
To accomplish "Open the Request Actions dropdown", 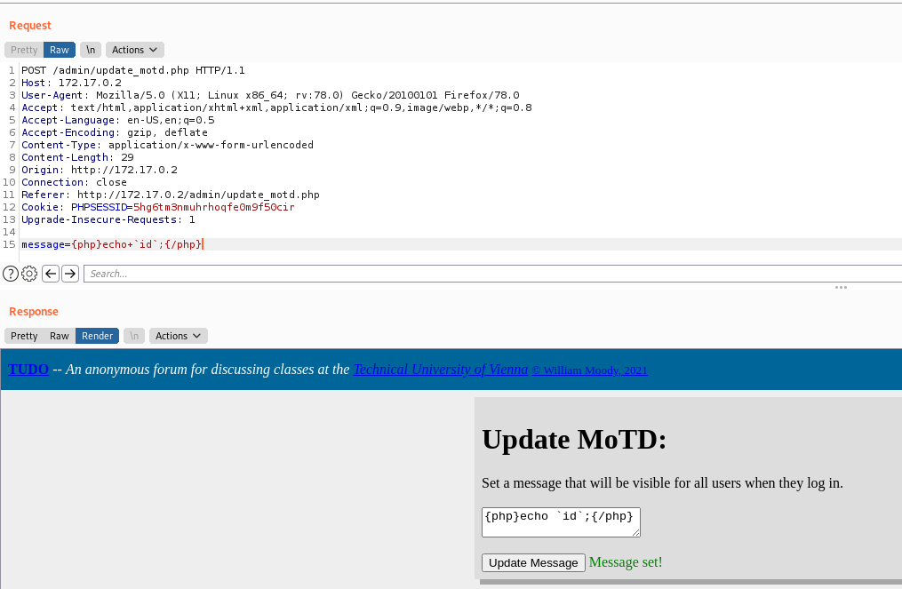I will pyautogui.click(x=134, y=50).
